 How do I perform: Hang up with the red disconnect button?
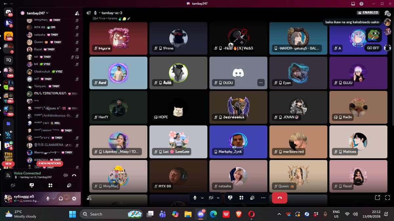[x=279, y=198]
